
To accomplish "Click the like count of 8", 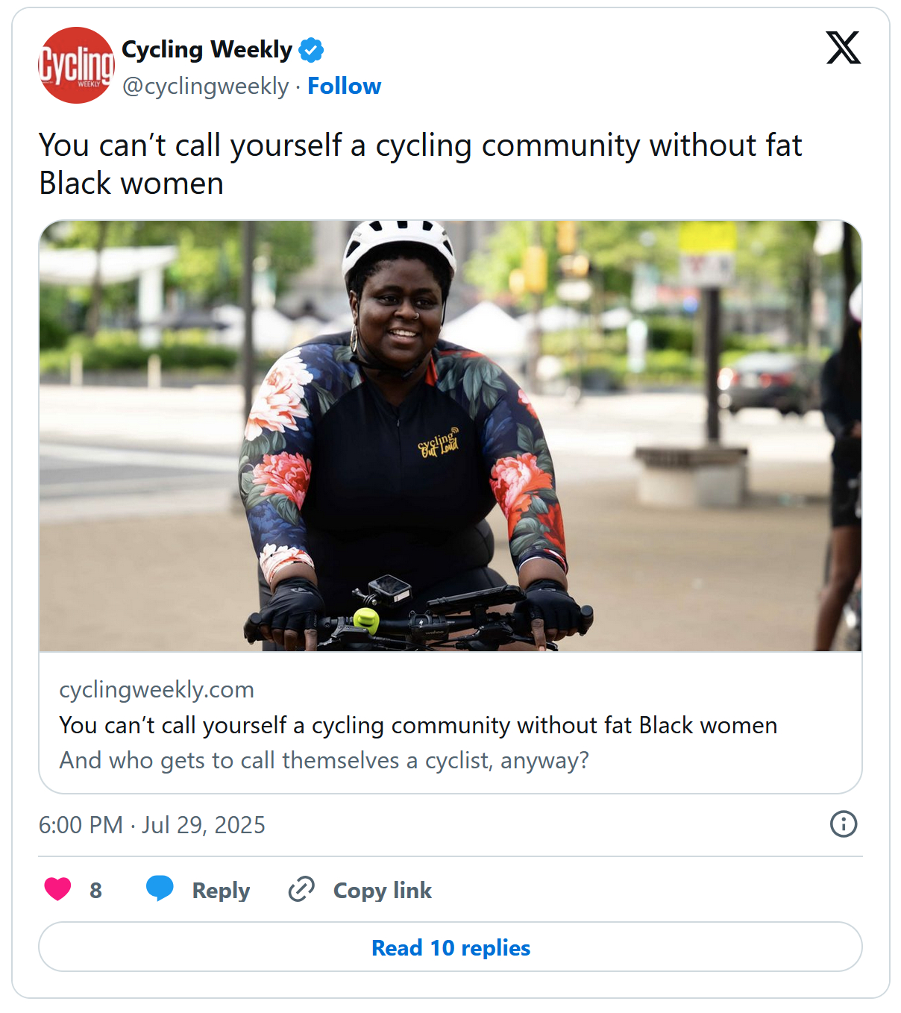I will coord(95,891).
